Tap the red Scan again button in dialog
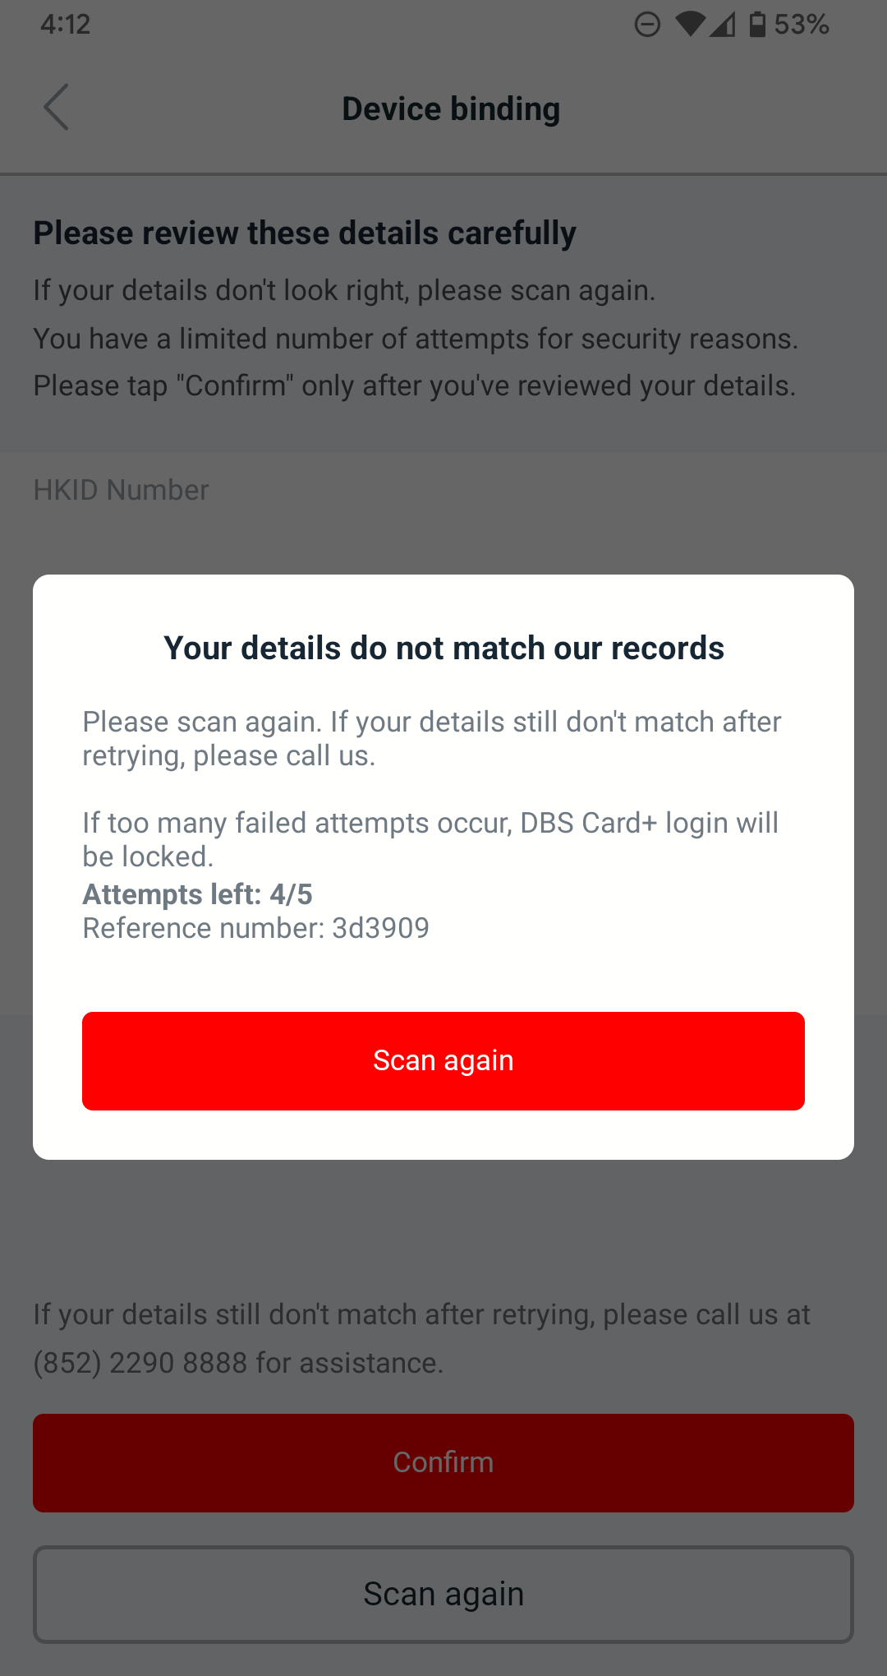 pos(443,1060)
